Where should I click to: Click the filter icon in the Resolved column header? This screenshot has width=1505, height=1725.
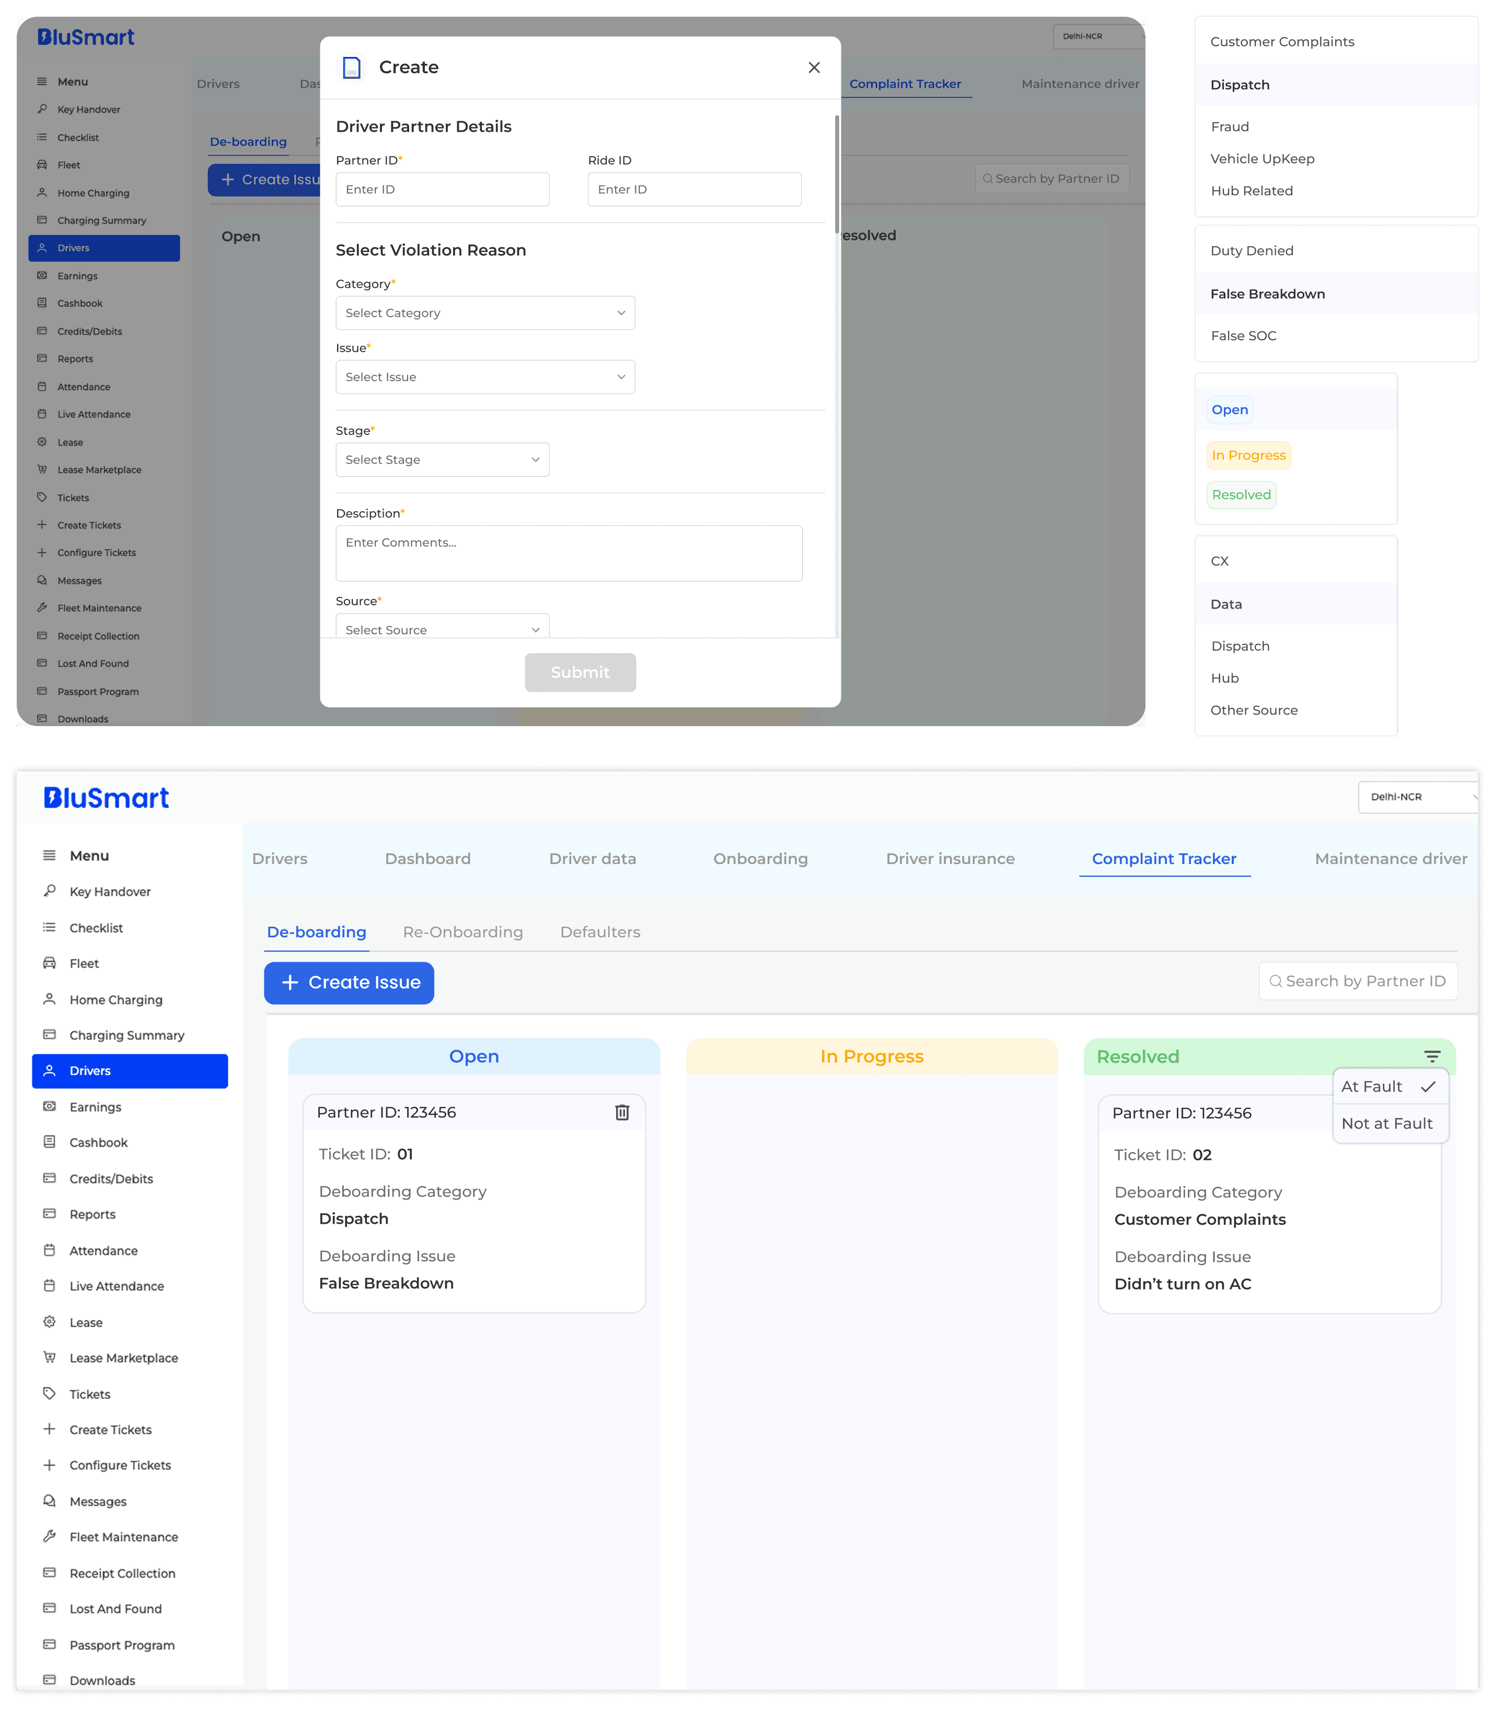(1432, 1056)
